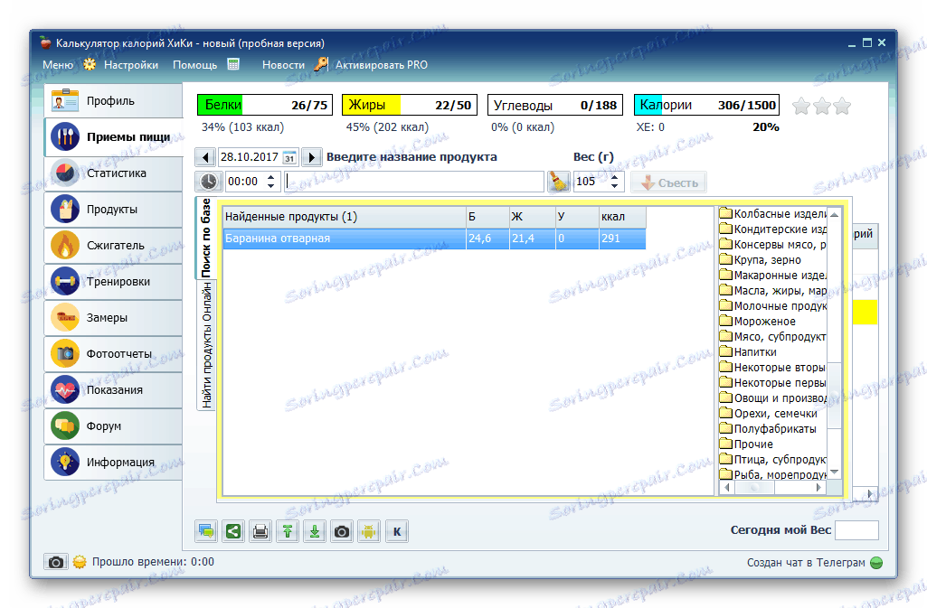
Task: Click the green download arrow icon
Action: (x=315, y=531)
